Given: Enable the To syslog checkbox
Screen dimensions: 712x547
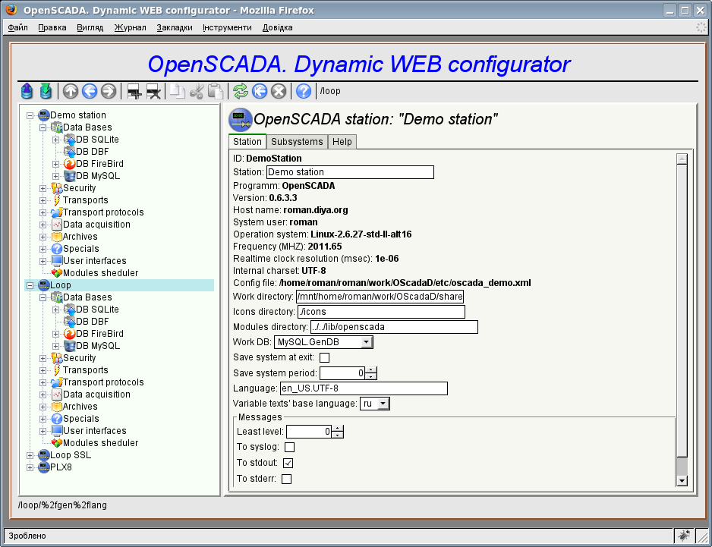Looking at the screenshot, I should point(289,447).
